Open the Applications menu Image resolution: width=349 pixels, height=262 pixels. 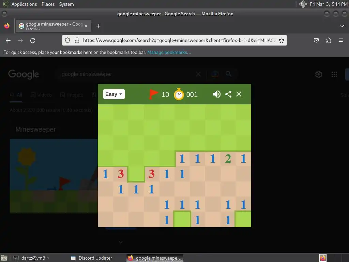(x=24, y=4)
